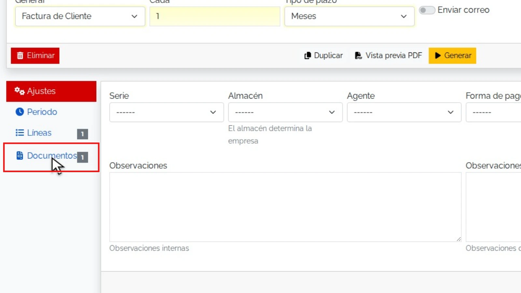Click the Cada input field with value 1

[x=215, y=16]
